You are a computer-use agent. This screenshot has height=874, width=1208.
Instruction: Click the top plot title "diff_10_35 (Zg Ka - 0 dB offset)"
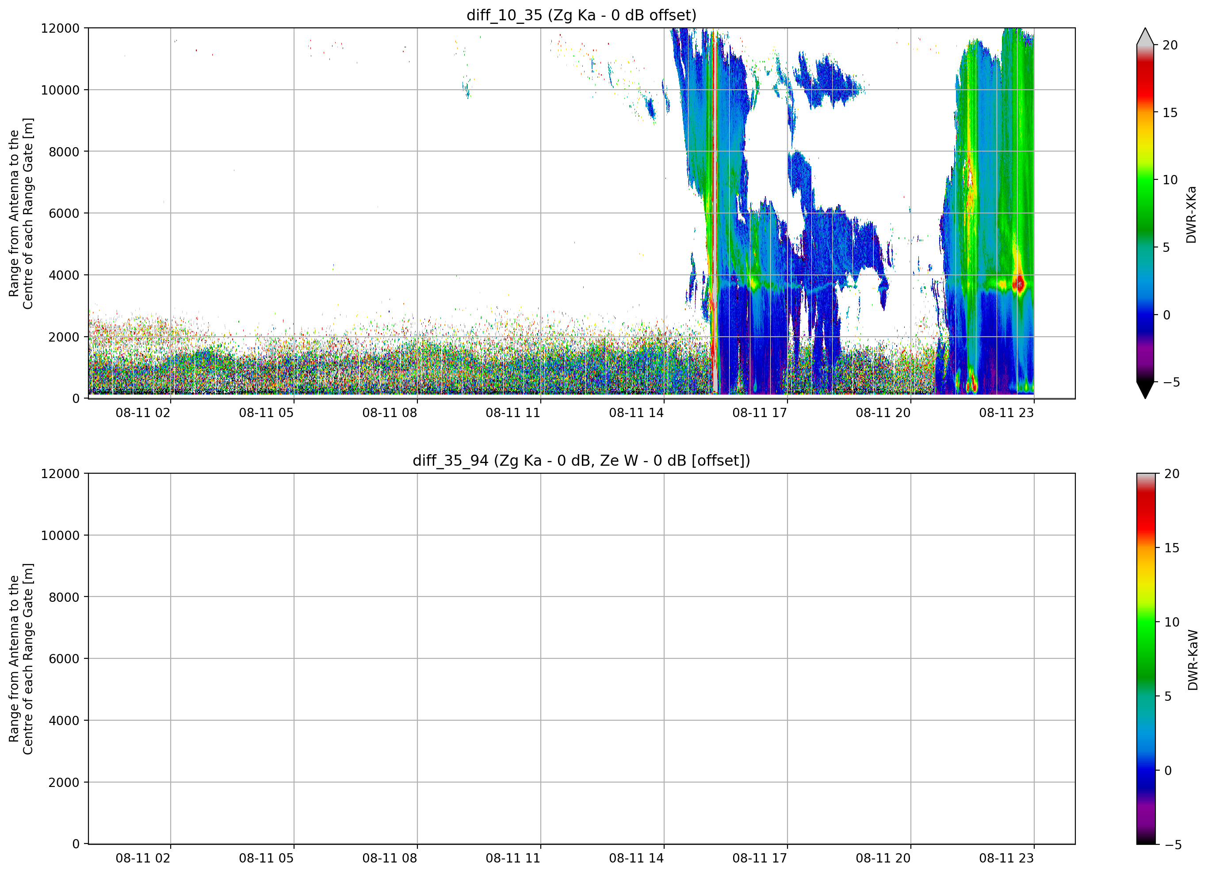click(x=581, y=15)
